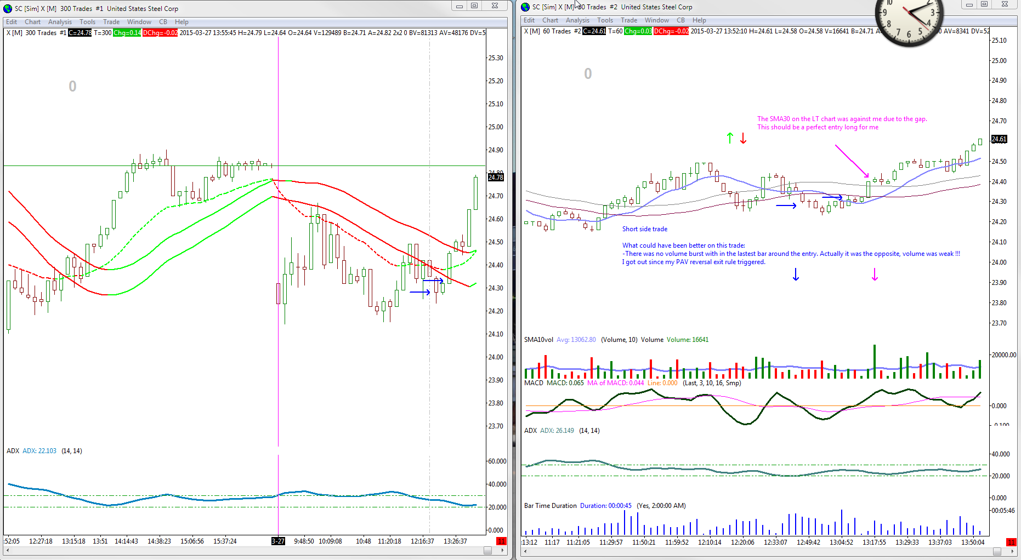Image resolution: width=1021 pixels, height=560 pixels.
Task: Open CB menu in left chart window
Action: [163, 22]
